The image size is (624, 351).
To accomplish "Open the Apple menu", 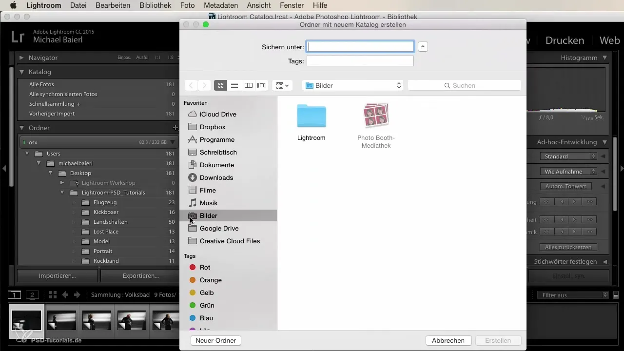I will [13, 5].
